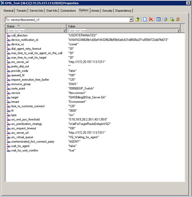Click the Value filter text field

click(122, 31)
